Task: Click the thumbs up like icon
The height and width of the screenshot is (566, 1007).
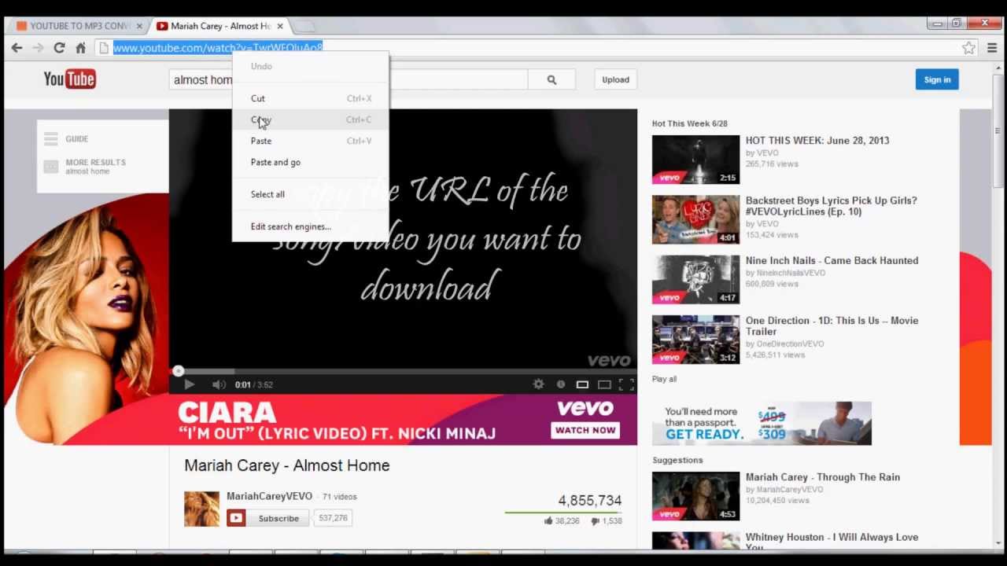Action: (x=548, y=520)
